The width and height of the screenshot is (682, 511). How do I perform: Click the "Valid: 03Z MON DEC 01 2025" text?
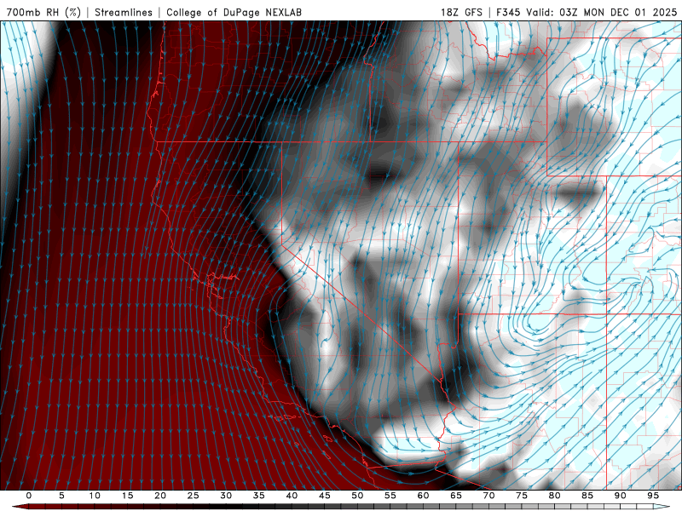point(602,12)
